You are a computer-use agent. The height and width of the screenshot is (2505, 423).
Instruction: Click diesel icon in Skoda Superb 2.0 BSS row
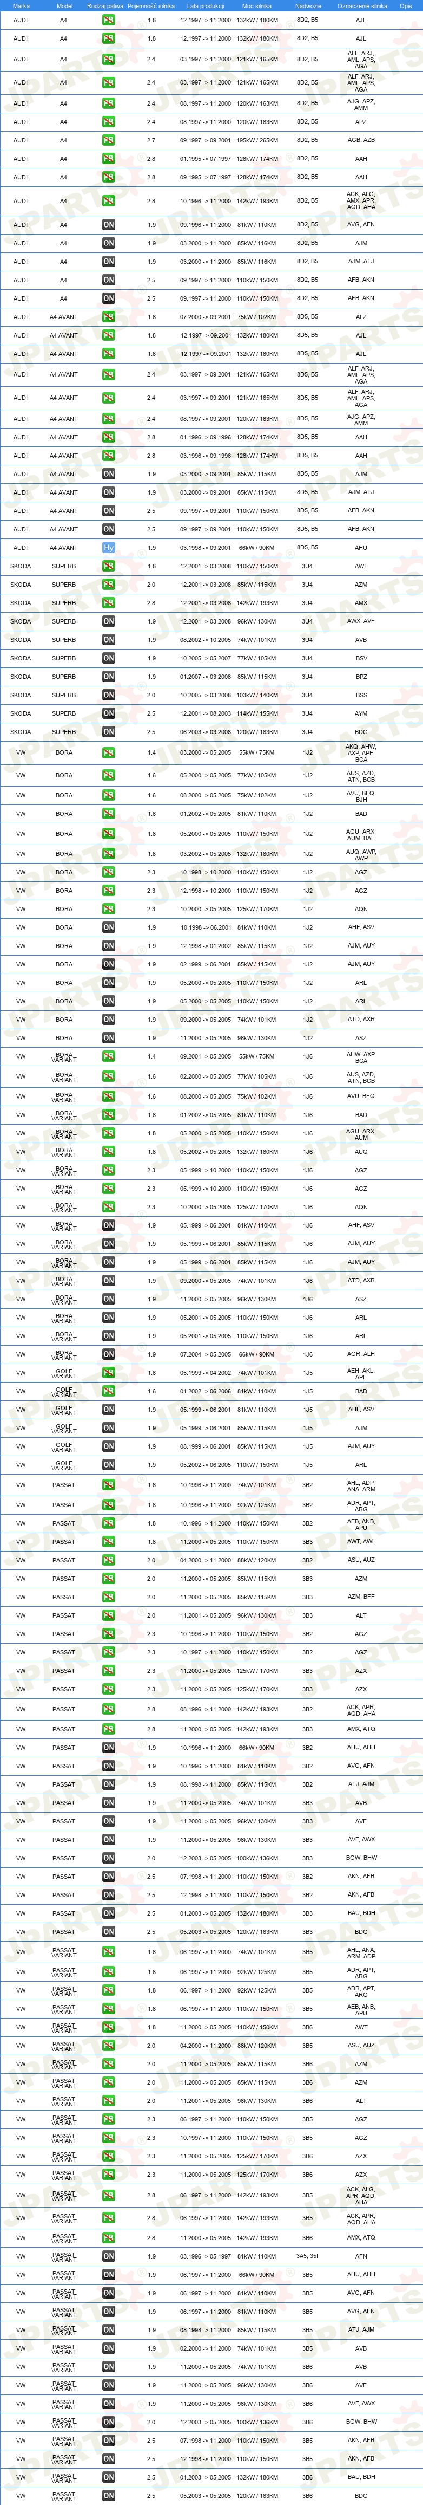pos(109,695)
